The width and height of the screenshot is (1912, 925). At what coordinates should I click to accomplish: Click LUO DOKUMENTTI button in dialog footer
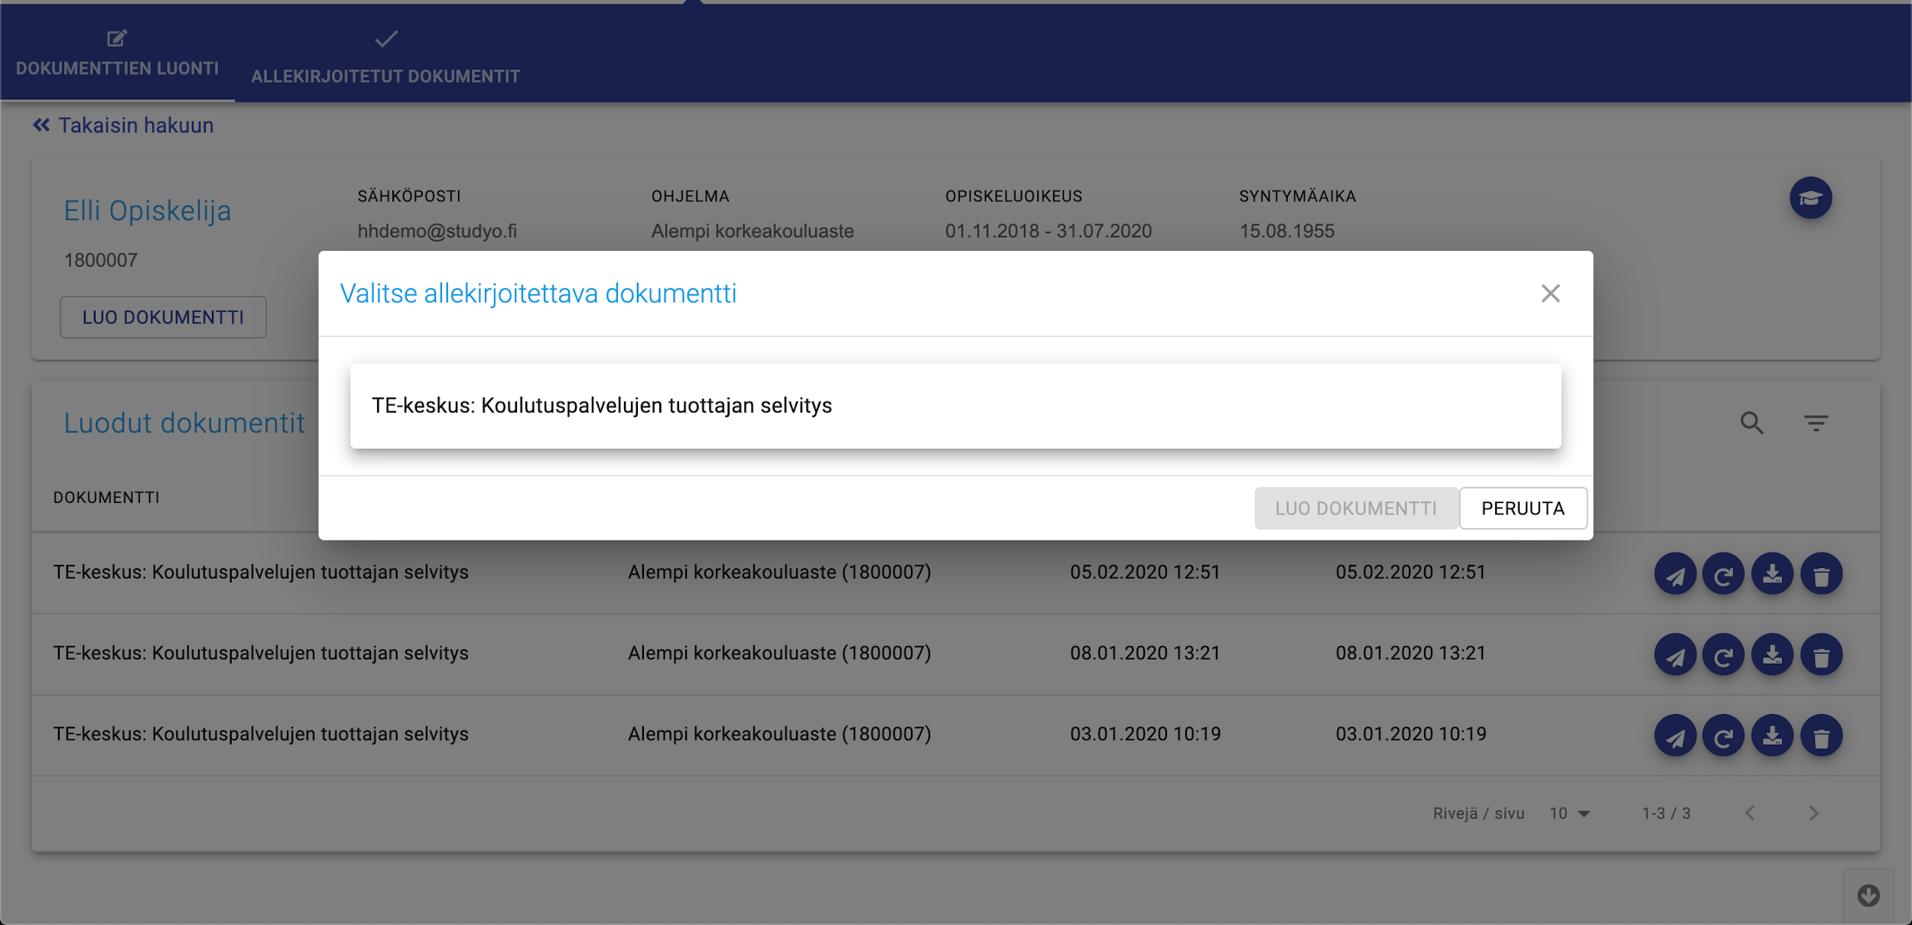point(1355,508)
